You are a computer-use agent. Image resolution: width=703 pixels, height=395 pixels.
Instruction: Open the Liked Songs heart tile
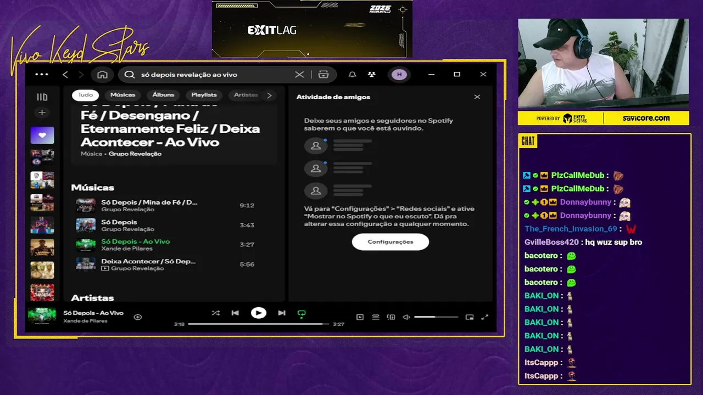42,135
